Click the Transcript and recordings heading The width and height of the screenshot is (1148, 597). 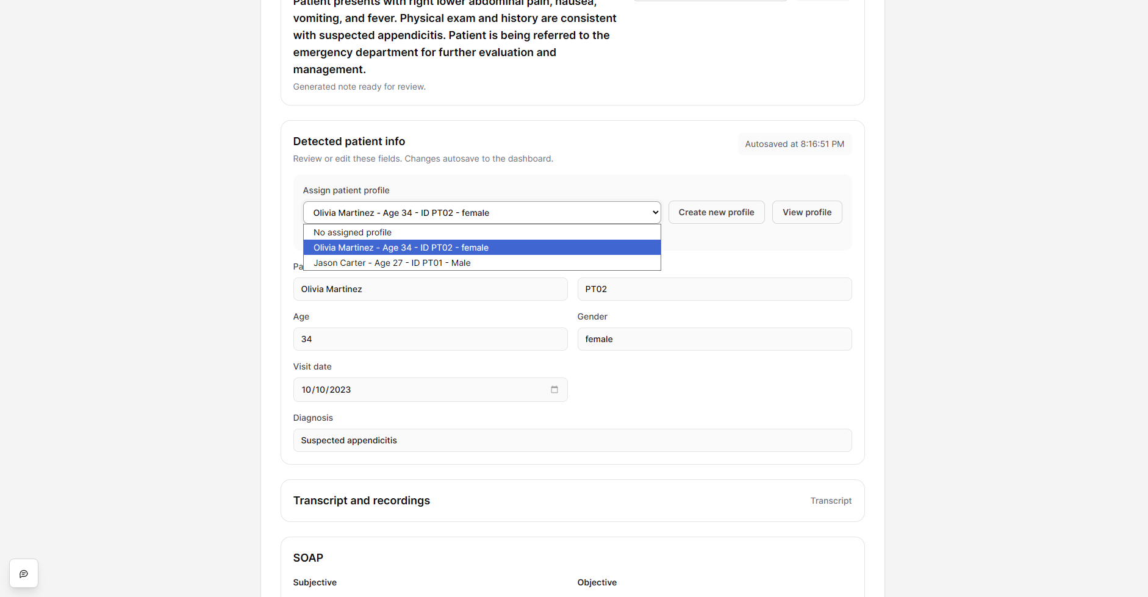point(361,501)
